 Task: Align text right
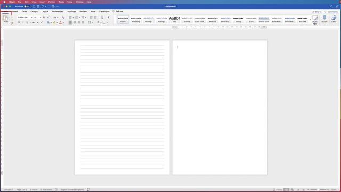(79, 22)
